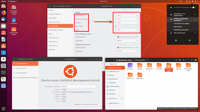Edit the device name field ubuntu
This screenshot has width=200, height=112.
pos(78,86)
